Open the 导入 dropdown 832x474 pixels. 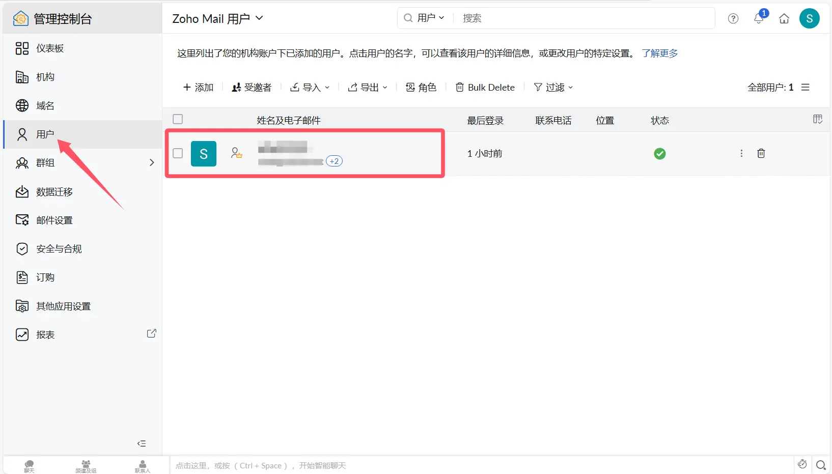point(310,88)
